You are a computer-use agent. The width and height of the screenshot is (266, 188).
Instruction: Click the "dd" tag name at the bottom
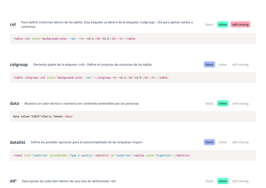pyautogui.click(x=13, y=181)
